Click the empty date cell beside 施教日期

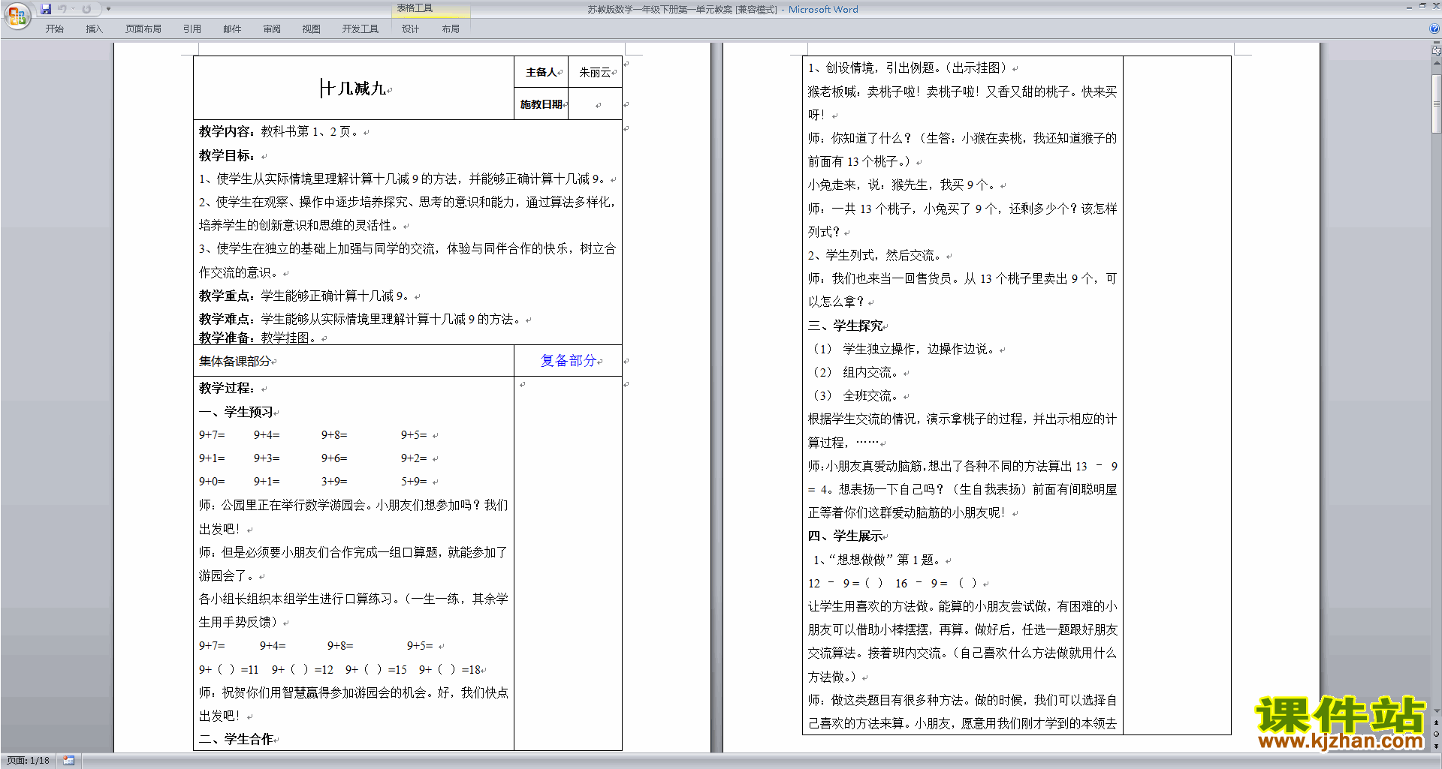(x=595, y=104)
